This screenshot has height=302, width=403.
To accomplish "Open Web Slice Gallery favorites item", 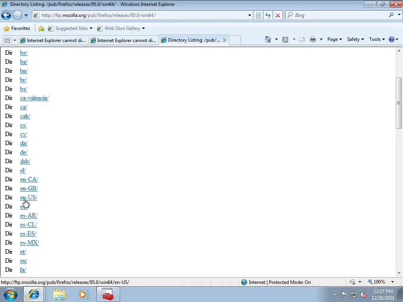I will pos(120,28).
